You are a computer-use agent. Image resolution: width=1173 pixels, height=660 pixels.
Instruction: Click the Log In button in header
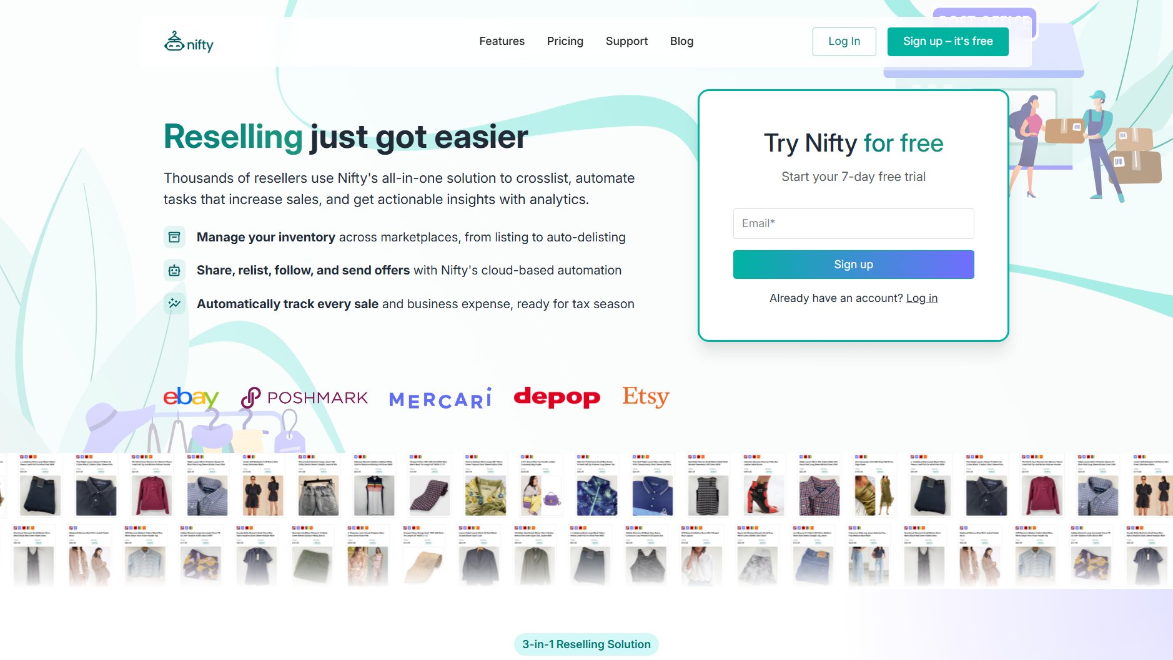point(844,42)
